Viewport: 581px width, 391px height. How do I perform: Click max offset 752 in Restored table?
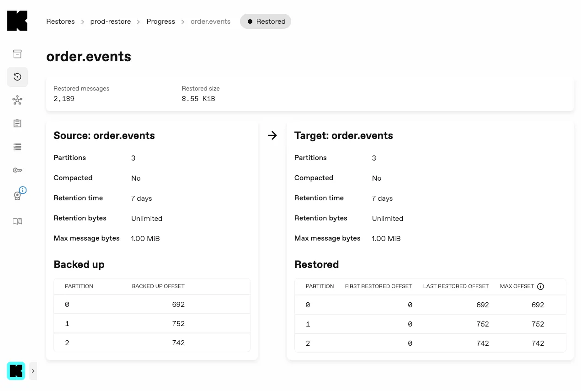538,324
